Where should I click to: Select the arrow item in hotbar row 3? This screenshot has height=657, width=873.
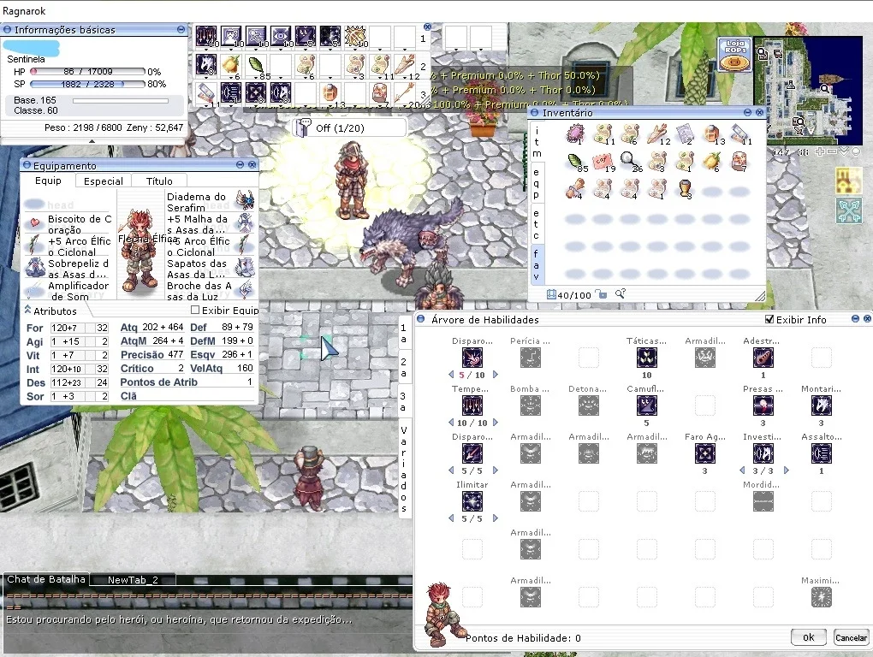click(405, 93)
